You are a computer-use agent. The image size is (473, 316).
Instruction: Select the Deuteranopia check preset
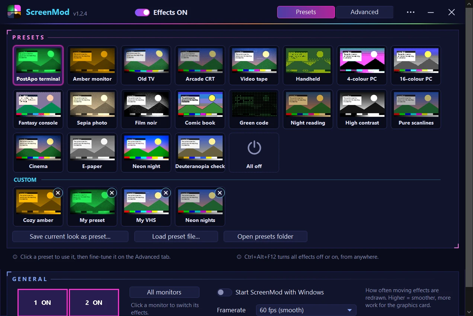coord(200,153)
